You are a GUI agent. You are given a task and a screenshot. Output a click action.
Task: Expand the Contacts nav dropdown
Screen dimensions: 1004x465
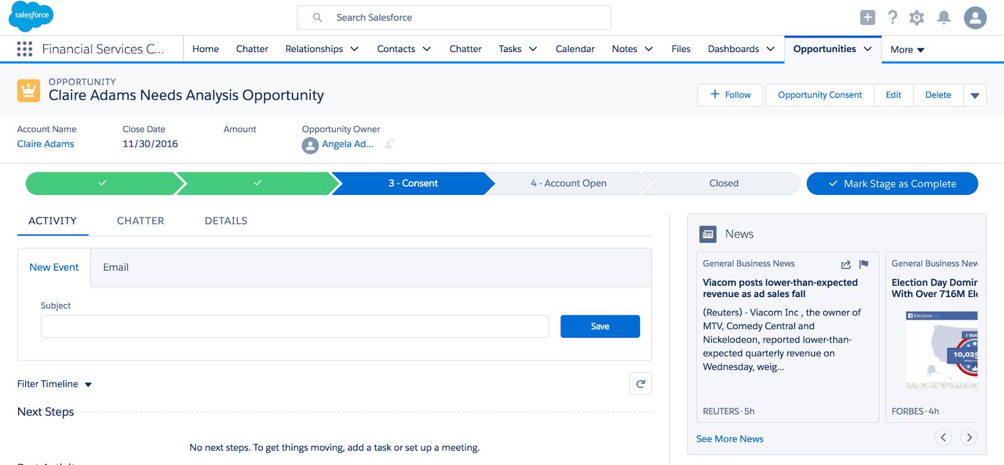427,49
